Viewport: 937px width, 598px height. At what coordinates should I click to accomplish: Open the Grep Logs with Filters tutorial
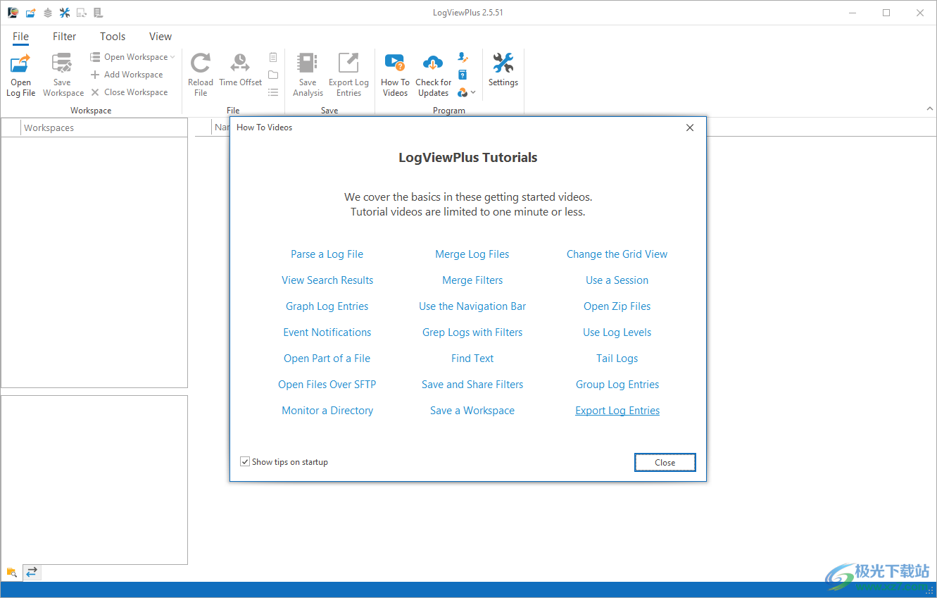[472, 332]
